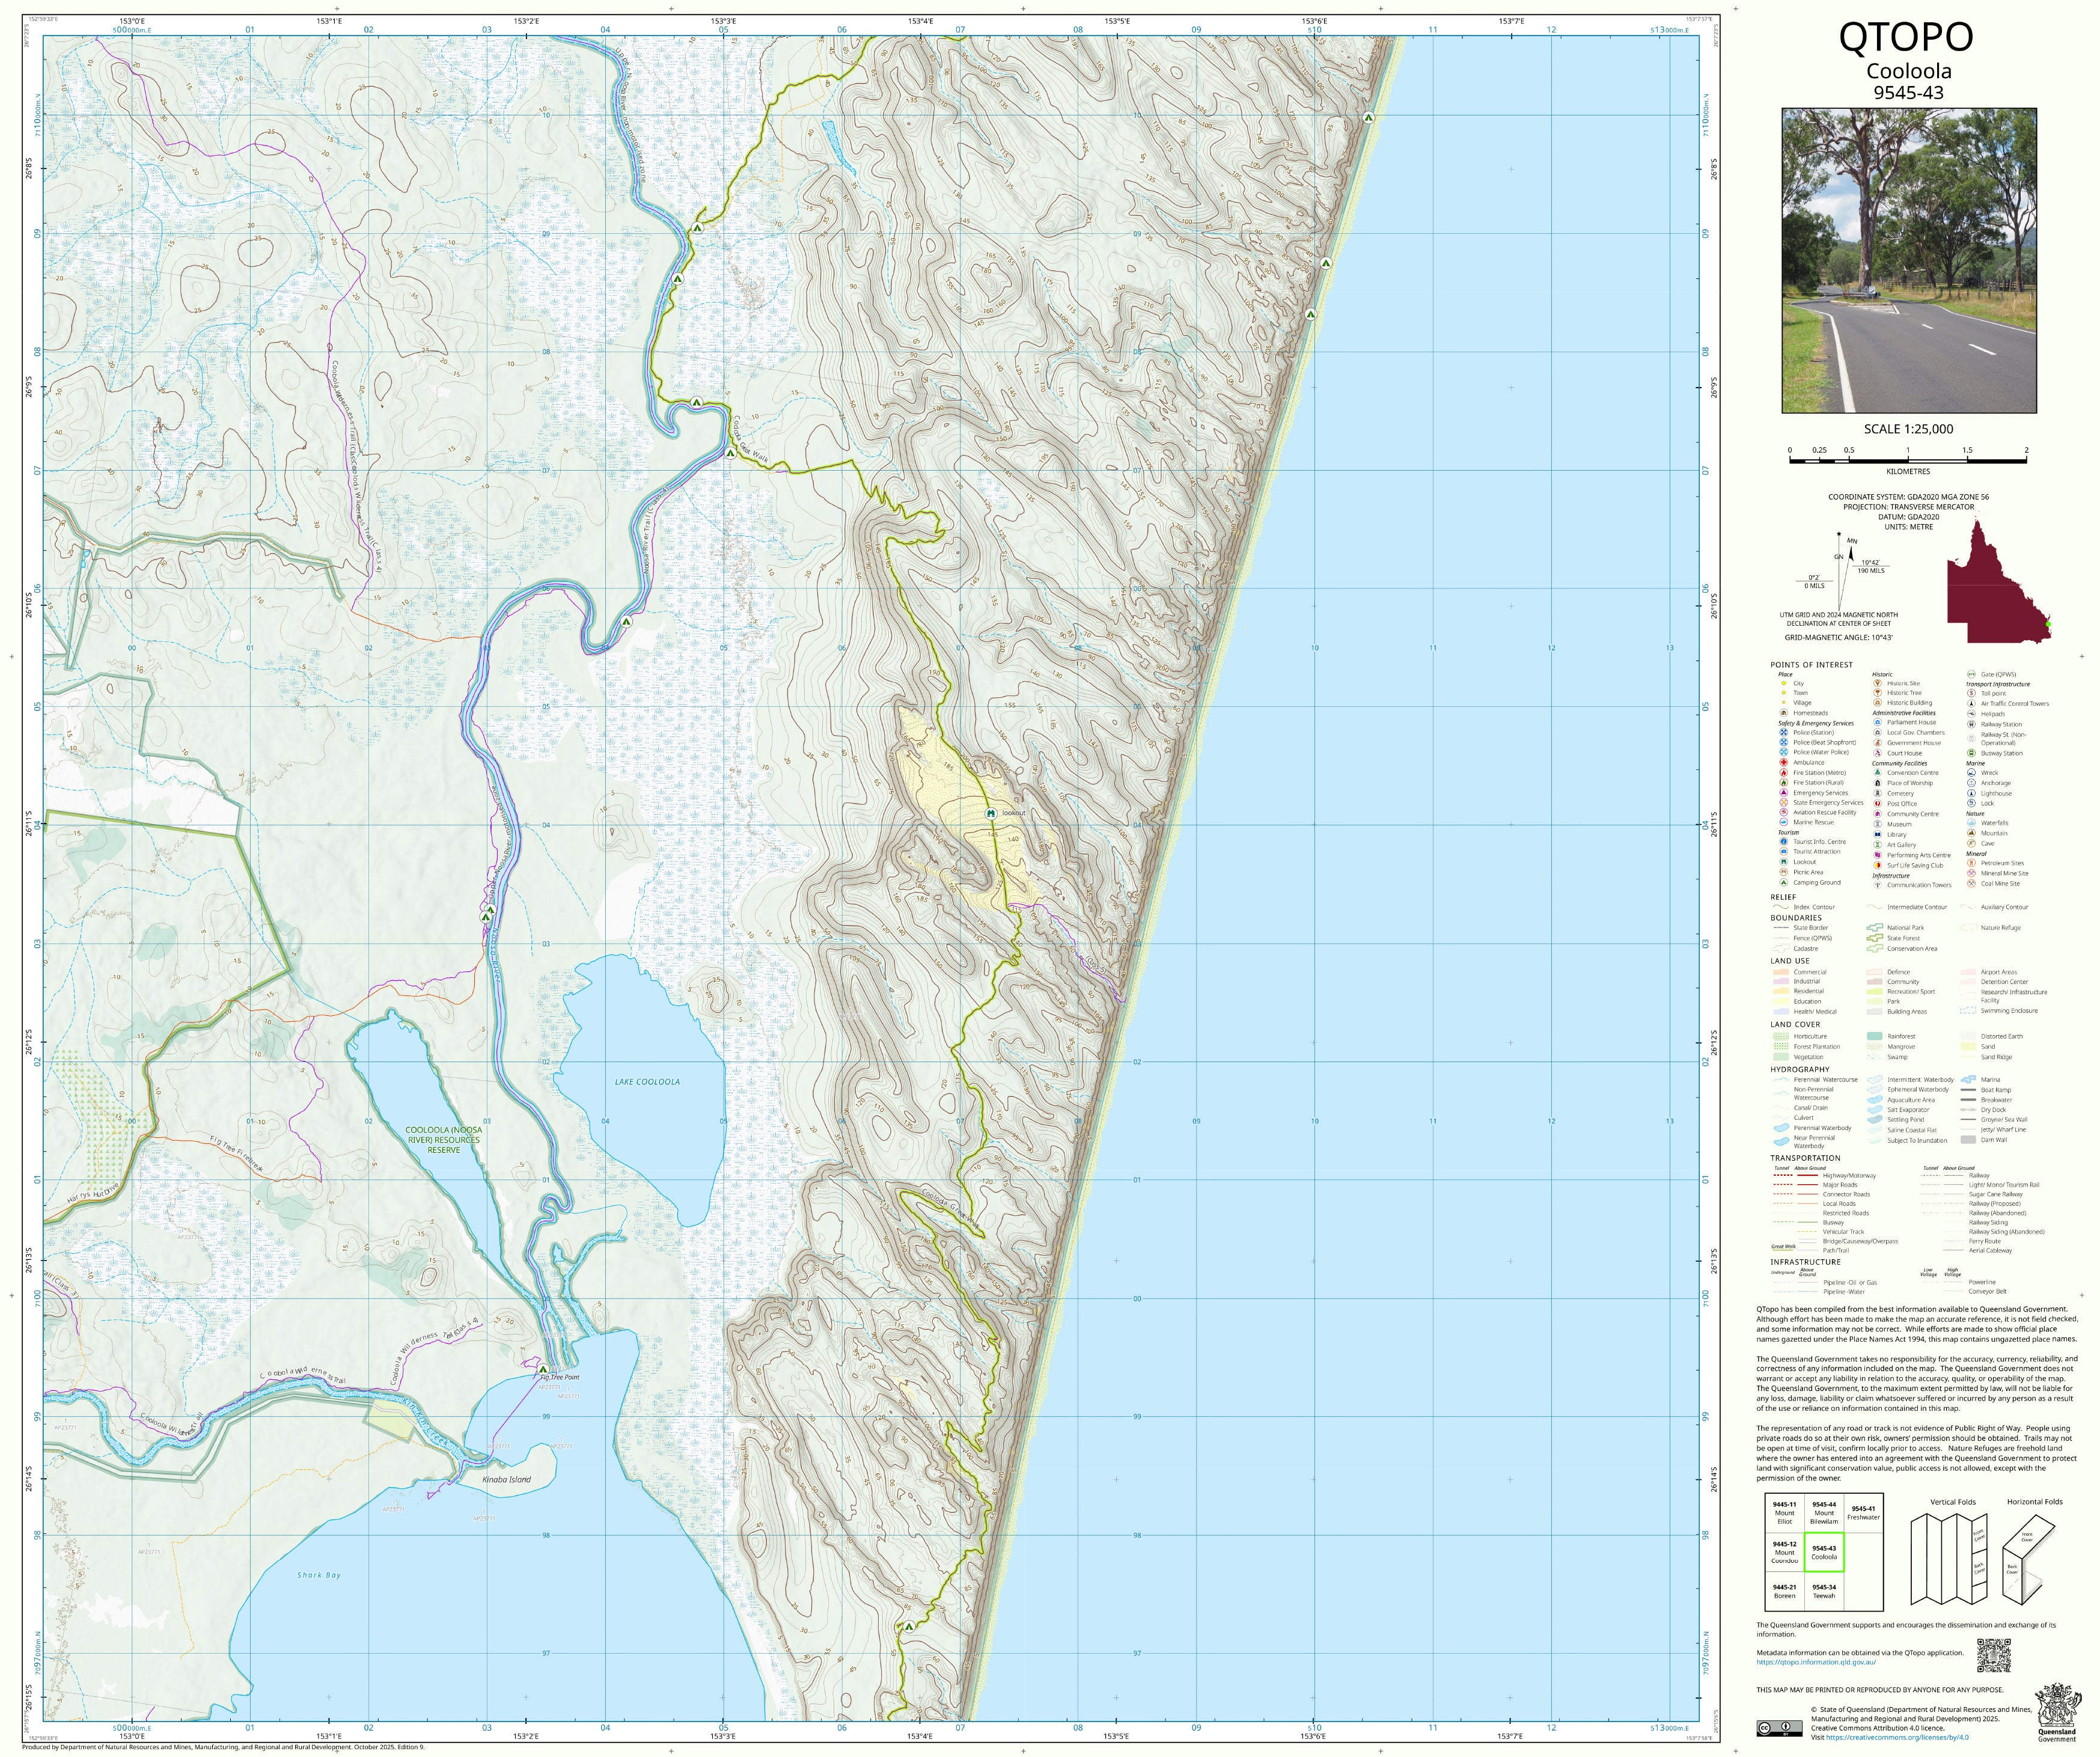This screenshot has height=1757, width=2100.
Task: Click the northernmost beach camping icon on coastline
Action: click(x=1368, y=118)
